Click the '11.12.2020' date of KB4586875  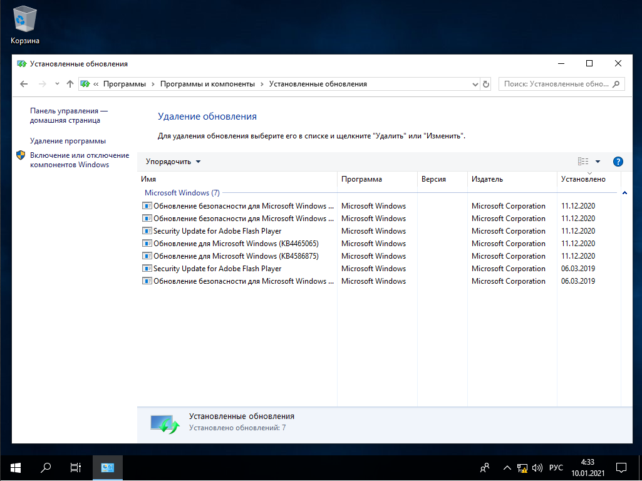point(578,256)
